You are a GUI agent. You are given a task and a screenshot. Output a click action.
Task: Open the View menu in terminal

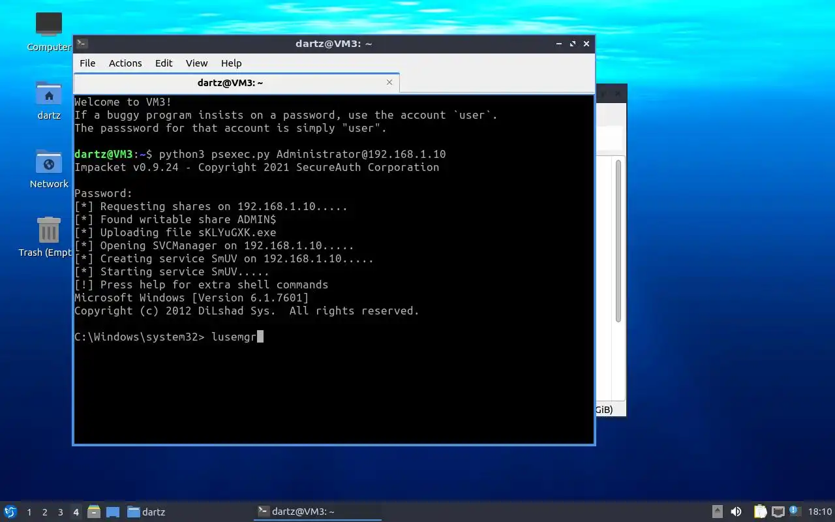coord(196,63)
